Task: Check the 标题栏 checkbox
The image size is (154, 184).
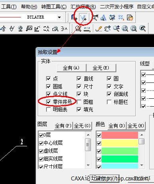Action: click(x=109, y=102)
